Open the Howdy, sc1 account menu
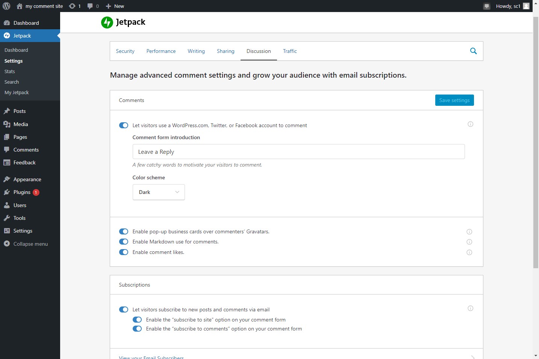Image resolution: width=539 pixels, height=359 pixels. [x=512, y=6]
